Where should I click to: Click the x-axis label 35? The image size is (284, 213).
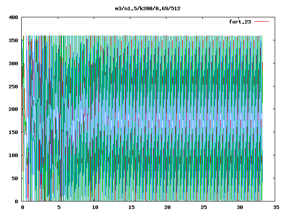point(276,207)
